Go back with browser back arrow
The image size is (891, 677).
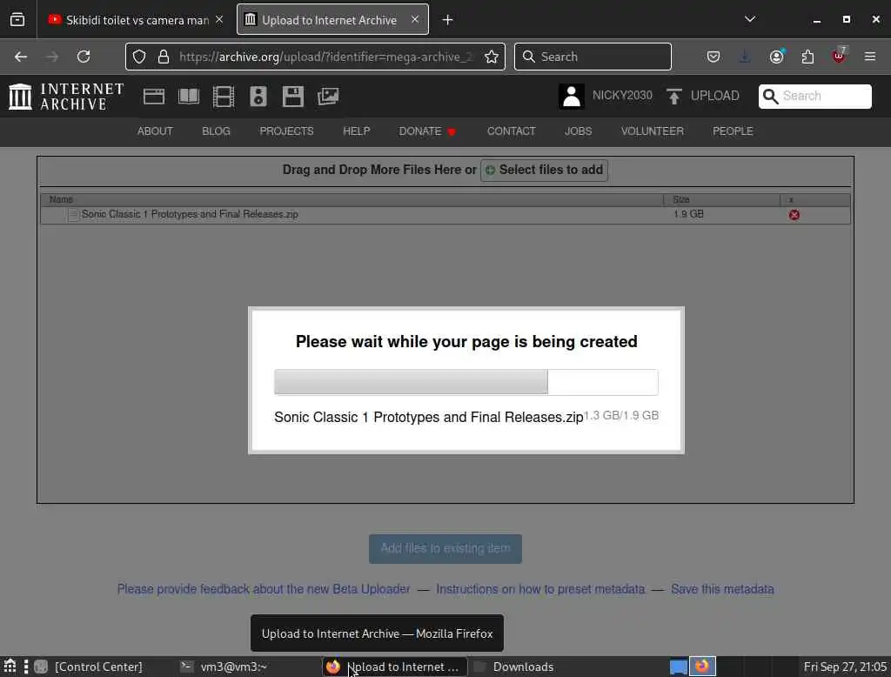[21, 57]
